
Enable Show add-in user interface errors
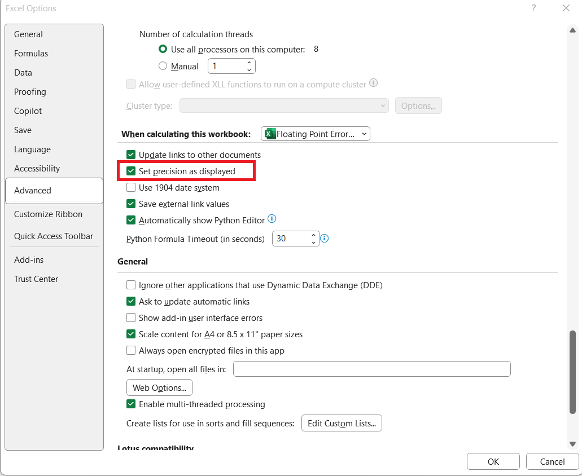point(130,318)
